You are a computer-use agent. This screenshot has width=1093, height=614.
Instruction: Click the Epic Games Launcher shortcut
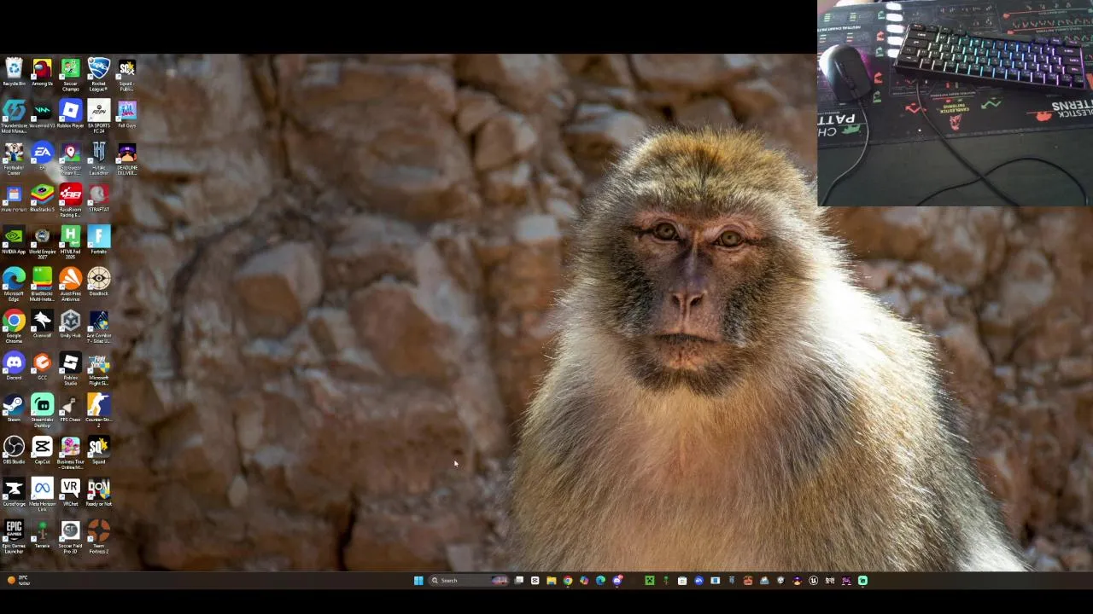(x=14, y=535)
